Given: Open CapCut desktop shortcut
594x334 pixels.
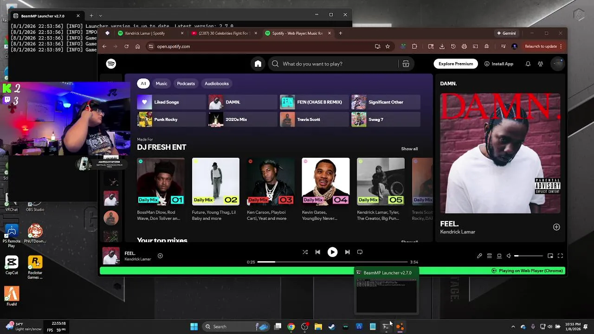Looking at the screenshot, I should [12, 265].
